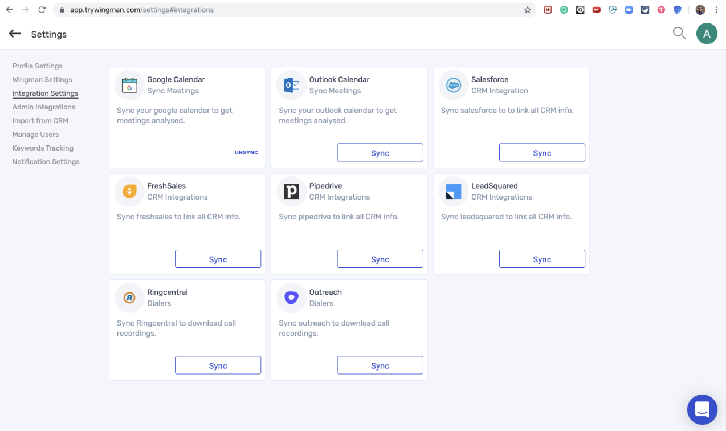Sync the LeadSquared integration
The image size is (726, 431).
542,259
